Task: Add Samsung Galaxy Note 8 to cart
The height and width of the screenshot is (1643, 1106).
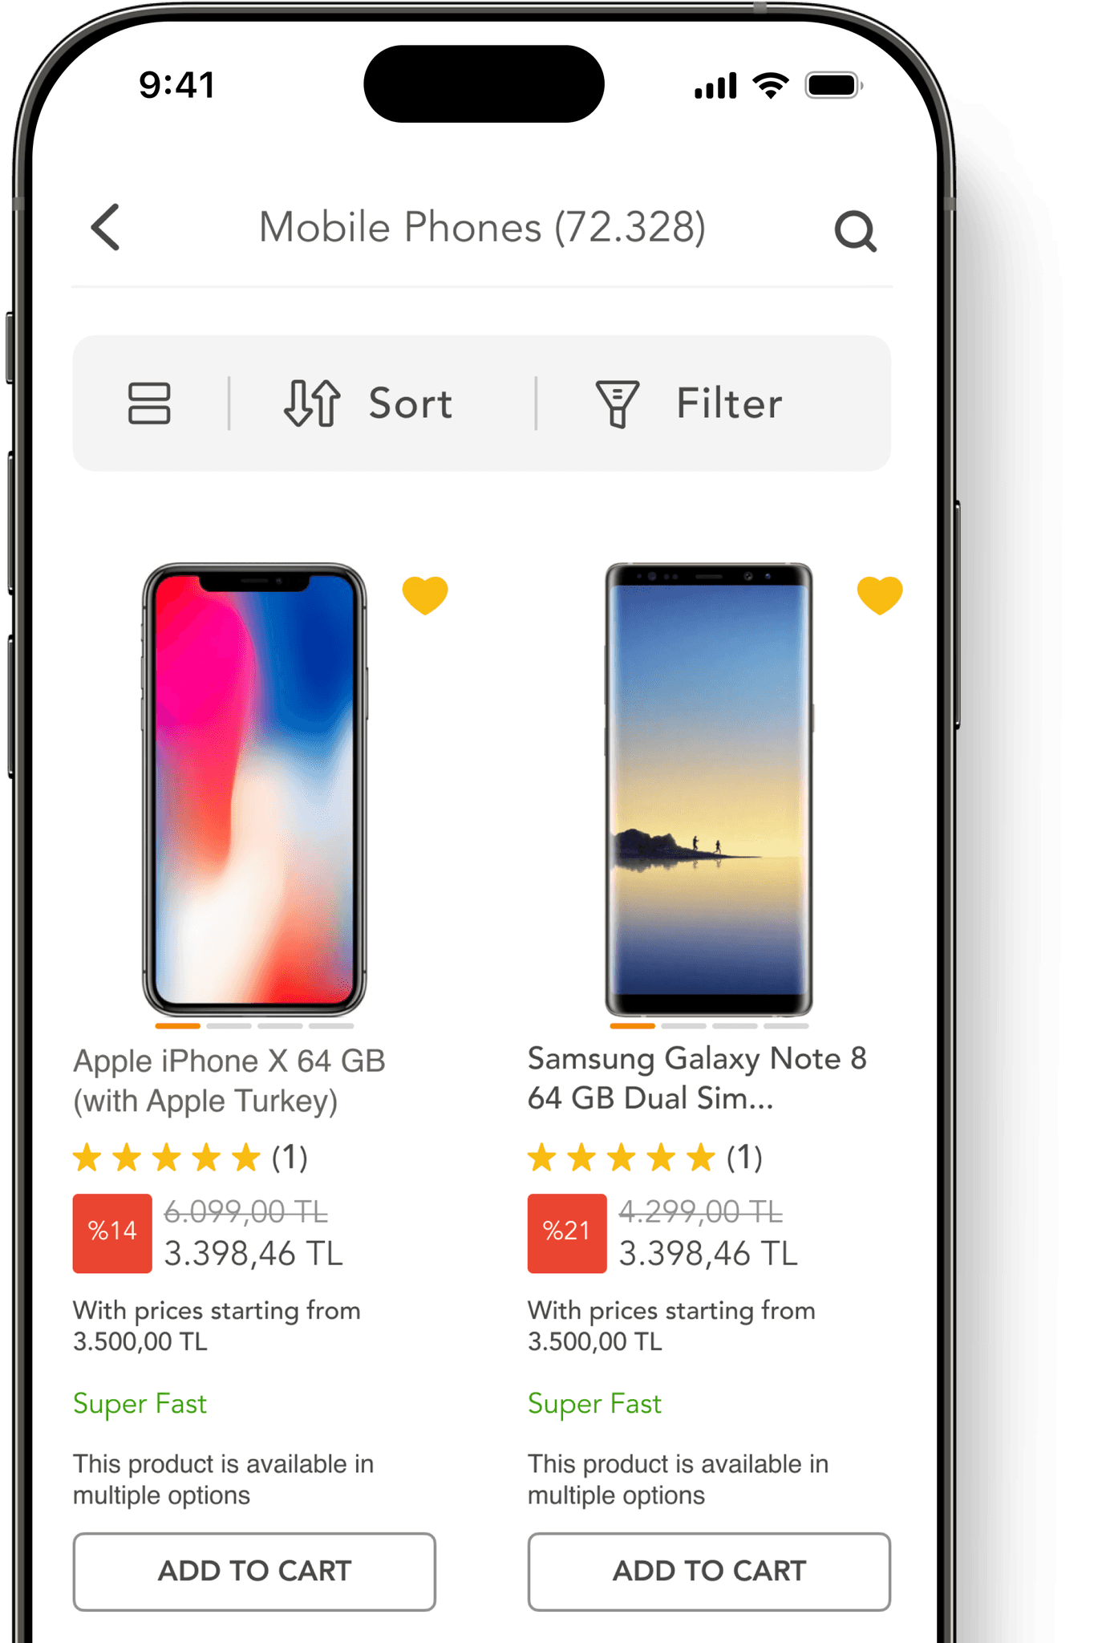Action: click(709, 1571)
